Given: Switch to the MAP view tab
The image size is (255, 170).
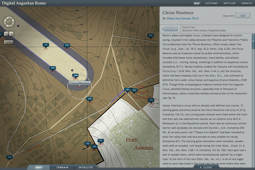Looking at the screenshot, I should (39, 167).
